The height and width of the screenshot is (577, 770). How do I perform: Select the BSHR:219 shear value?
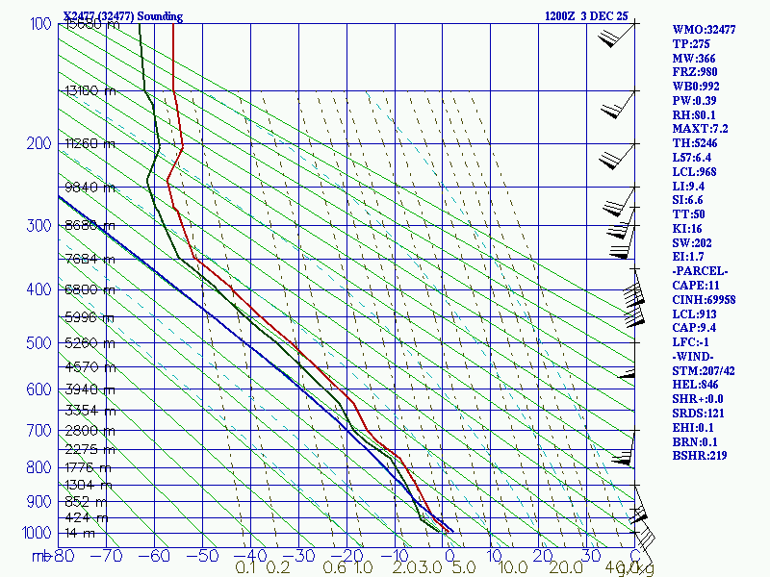pos(700,455)
